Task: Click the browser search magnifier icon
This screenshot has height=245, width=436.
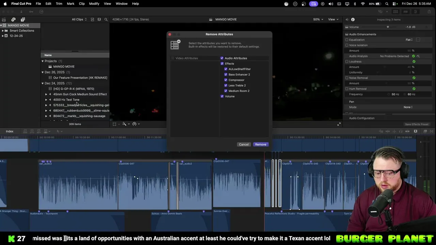Action: point(106,19)
